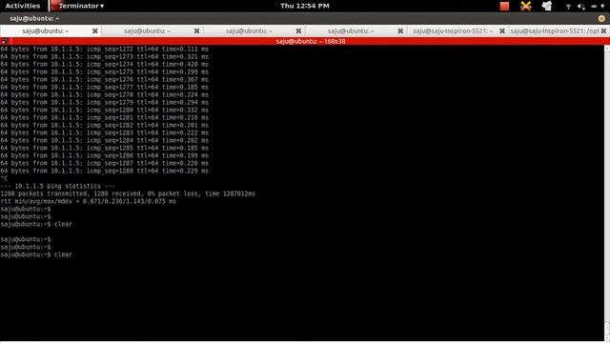Image resolution: width=610 pixels, height=343 pixels.
Task: Click the red terminal titlebar saju@ubuntu: ~ 168x38
Action: pyautogui.click(x=311, y=41)
